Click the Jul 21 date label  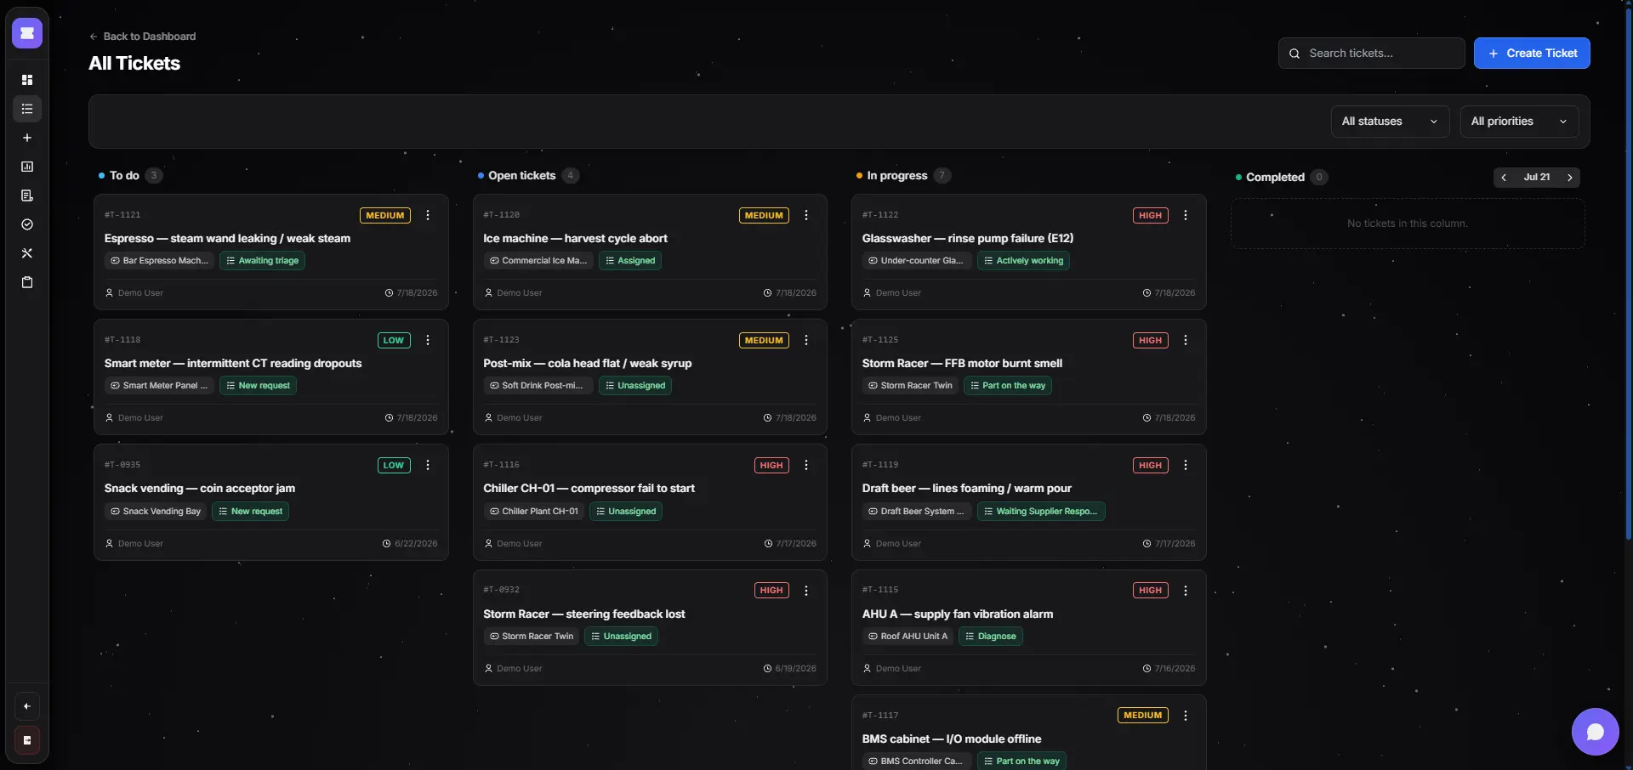coord(1537,178)
